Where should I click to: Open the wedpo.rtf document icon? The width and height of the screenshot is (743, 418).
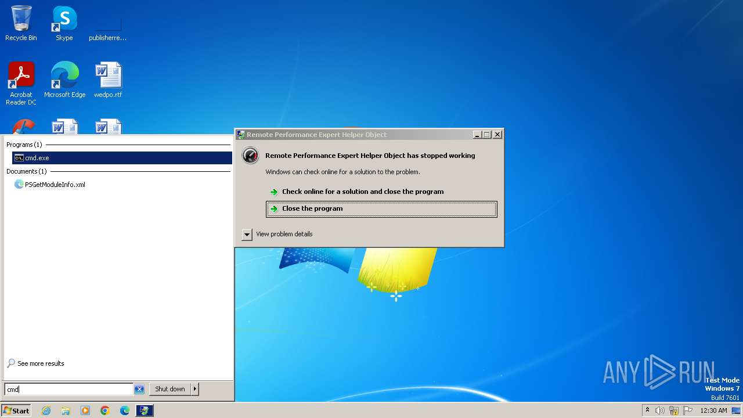click(x=108, y=80)
